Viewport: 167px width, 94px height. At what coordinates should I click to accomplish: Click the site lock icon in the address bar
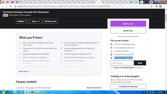click(15, 6)
